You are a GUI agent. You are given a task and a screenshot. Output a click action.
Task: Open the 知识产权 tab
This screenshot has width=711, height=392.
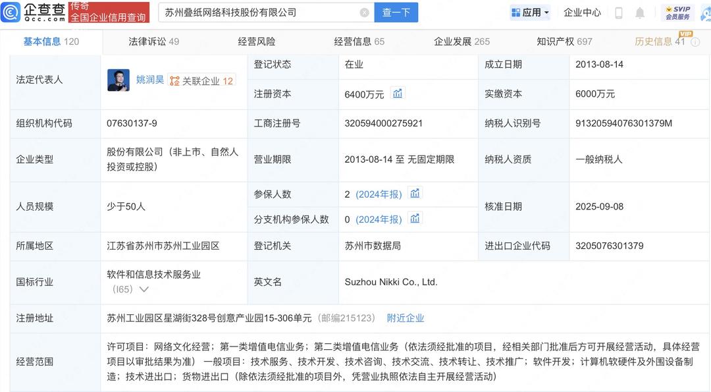pyautogui.click(x=564, y=42)
